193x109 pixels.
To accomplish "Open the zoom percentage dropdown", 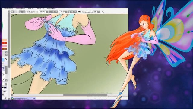I will coord(47,12).
